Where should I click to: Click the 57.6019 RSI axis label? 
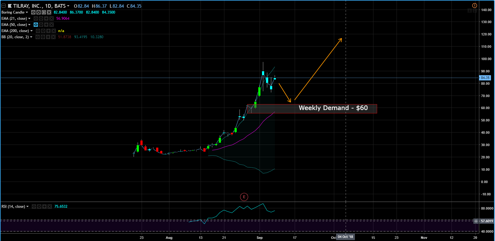[x=487, y=221]
